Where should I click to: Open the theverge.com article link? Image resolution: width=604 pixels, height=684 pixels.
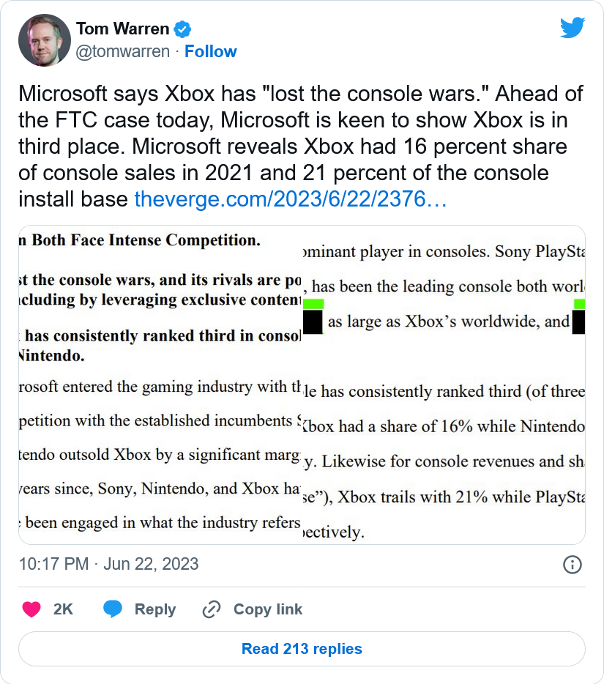click(x=291, y=198)
